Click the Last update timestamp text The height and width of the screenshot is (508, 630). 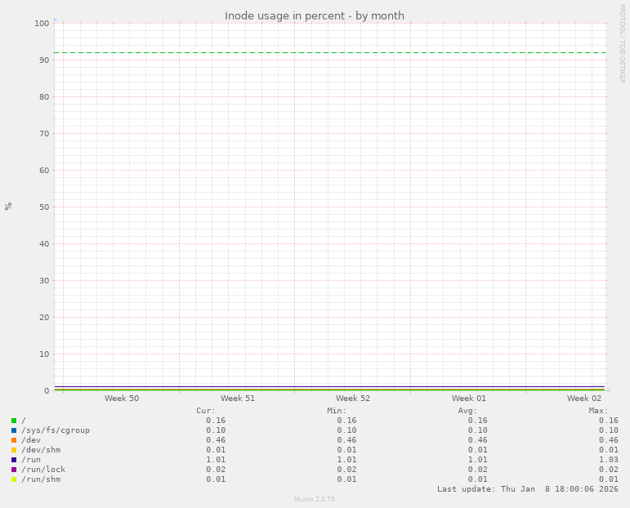[x=528, y=488]
